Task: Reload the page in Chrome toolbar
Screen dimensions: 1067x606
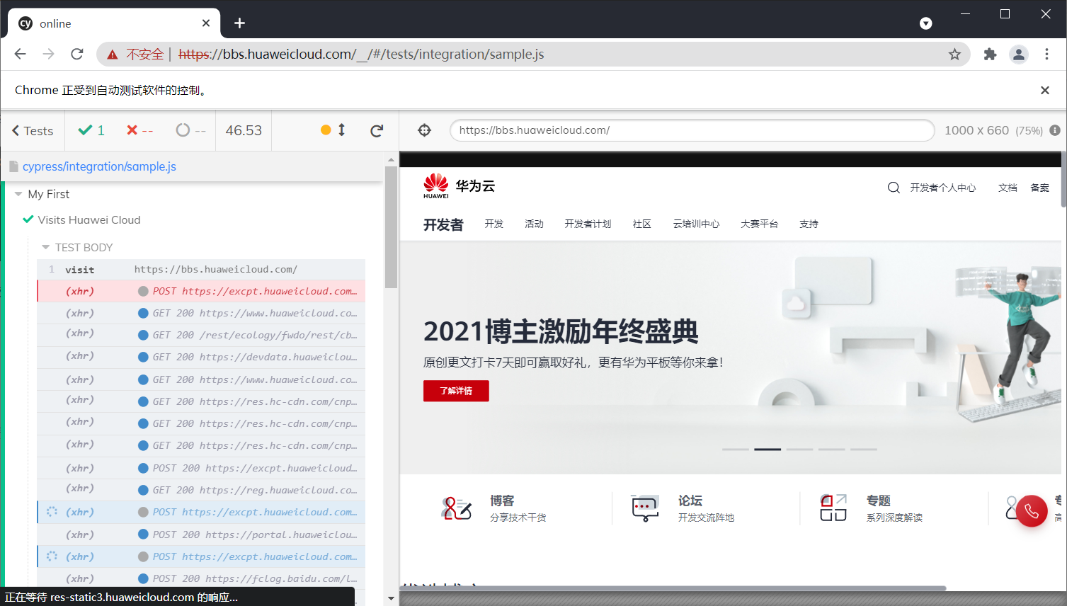Action: [77, 54]
